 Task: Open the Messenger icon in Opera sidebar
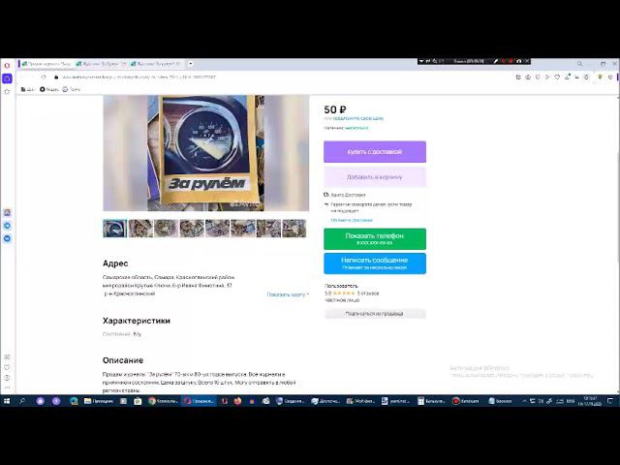pos(7,213)
